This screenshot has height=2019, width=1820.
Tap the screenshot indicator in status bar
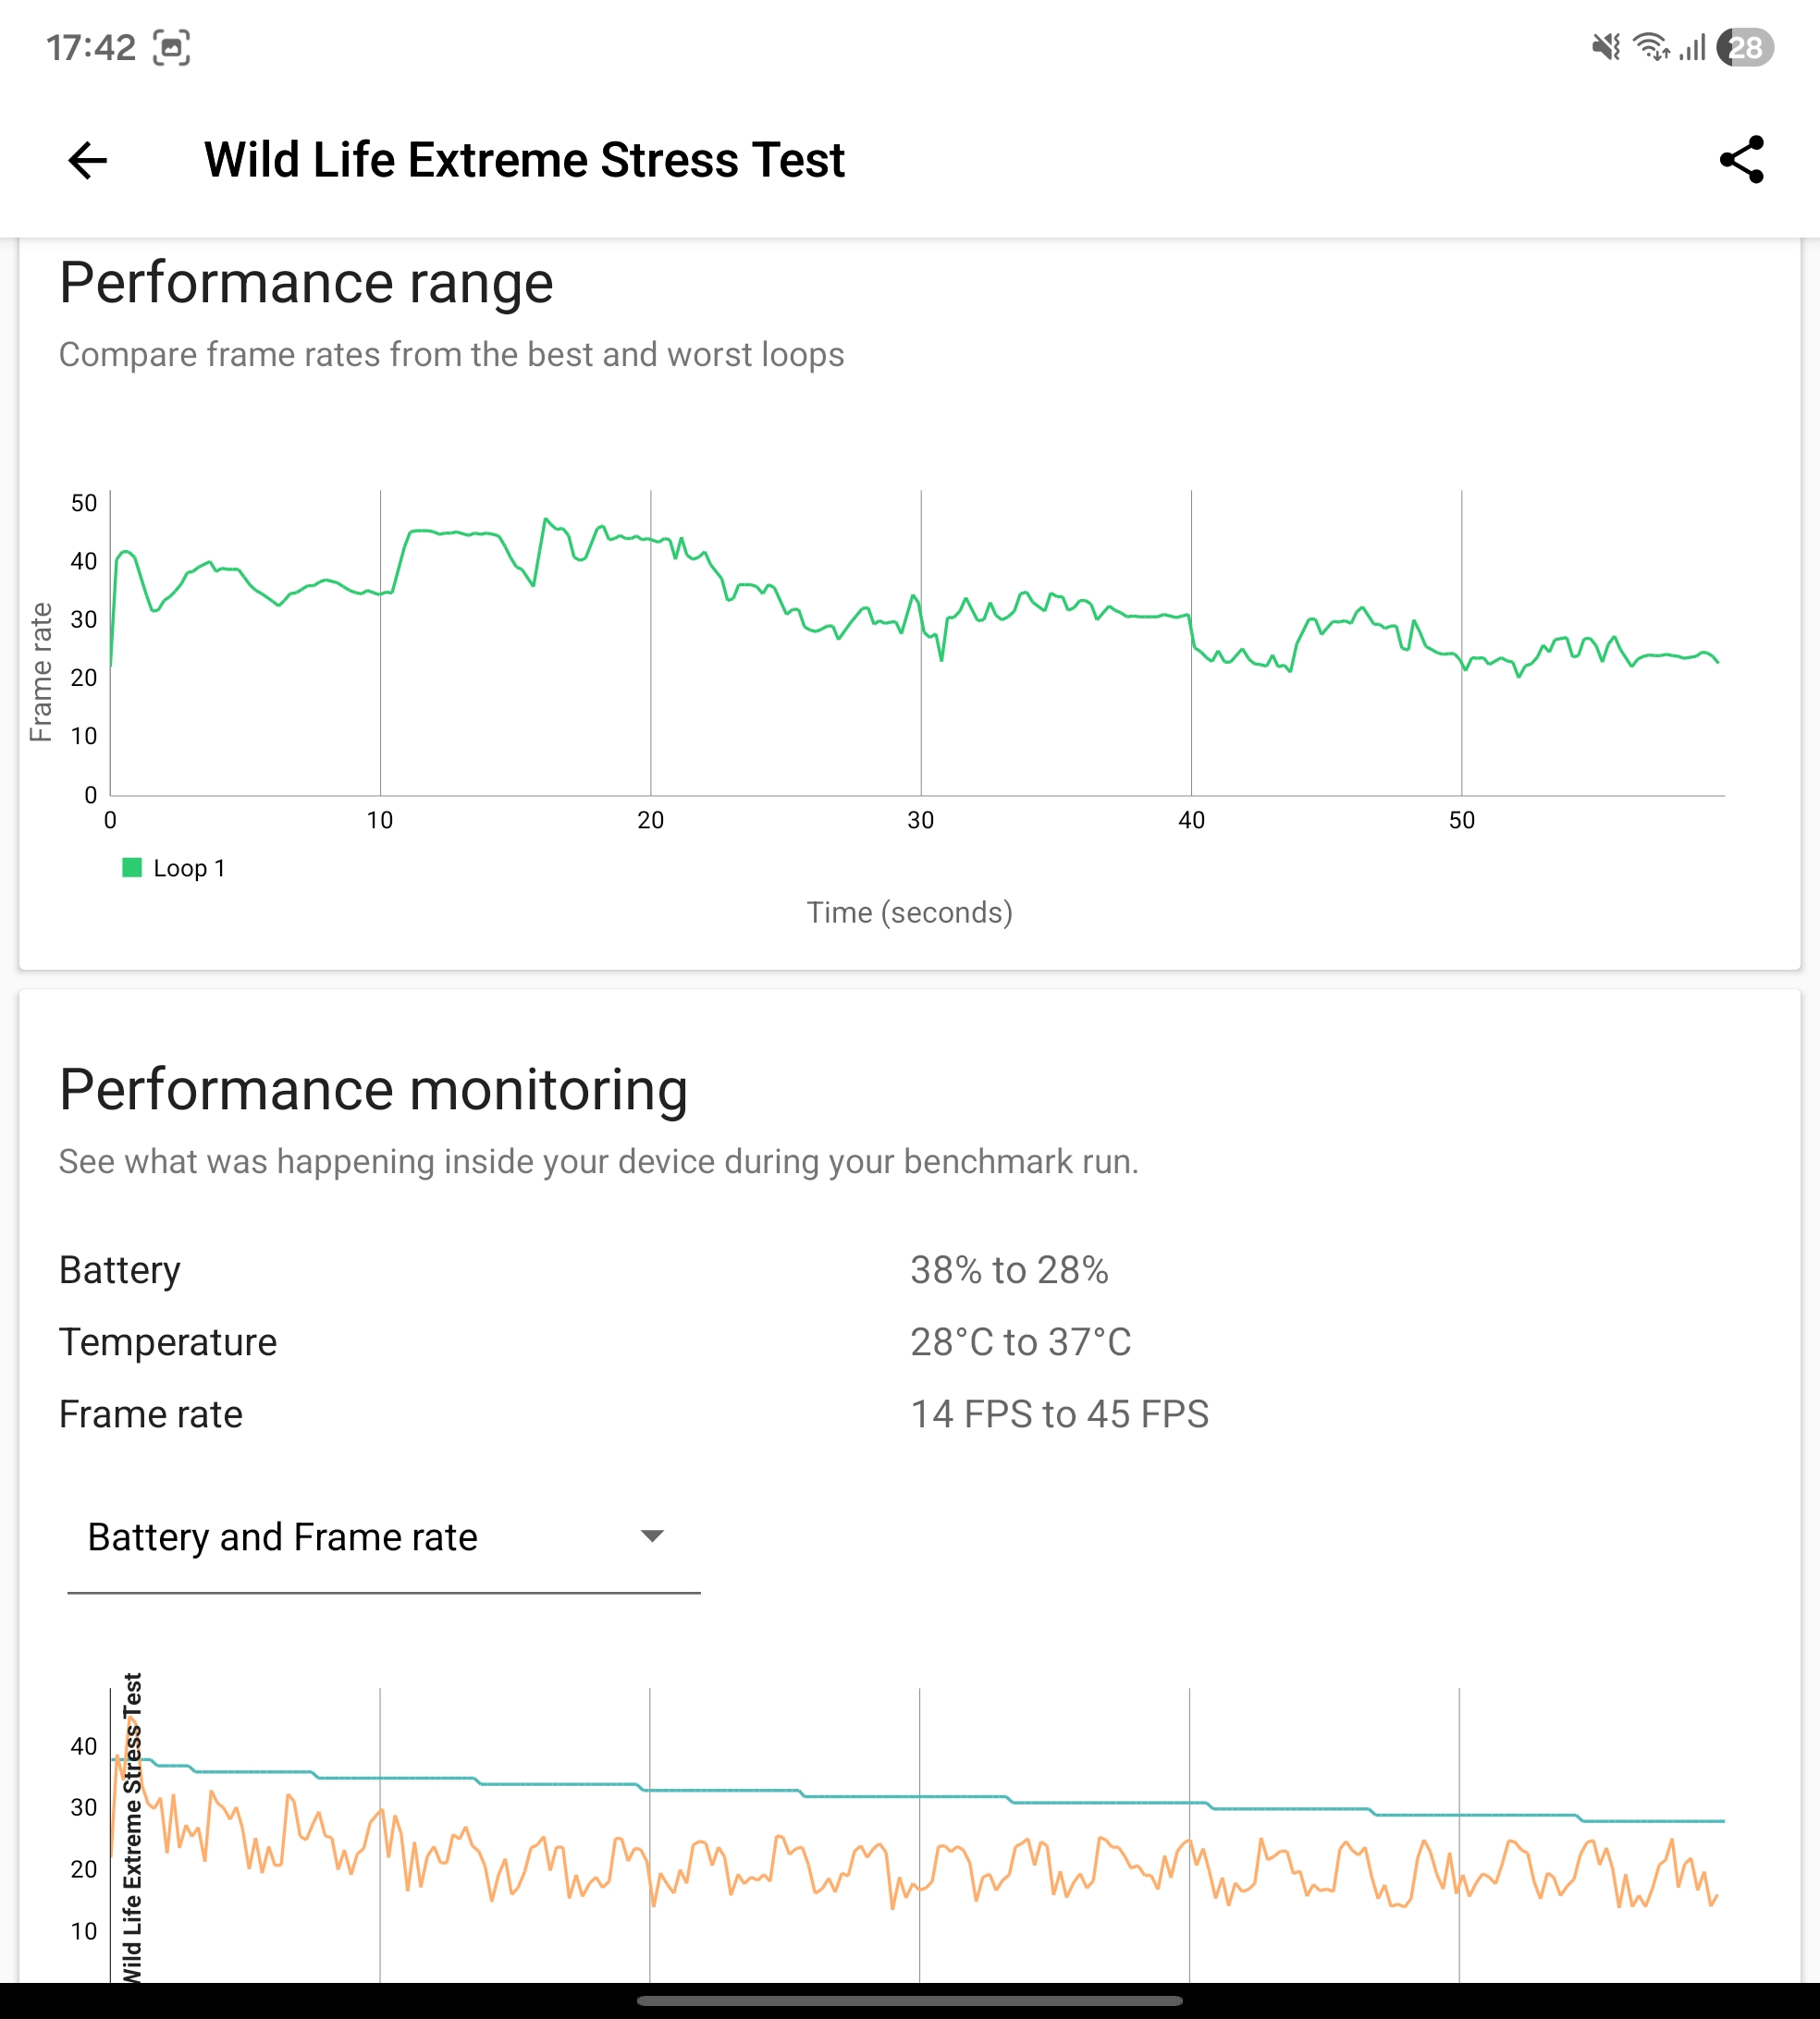pos(171,47)
